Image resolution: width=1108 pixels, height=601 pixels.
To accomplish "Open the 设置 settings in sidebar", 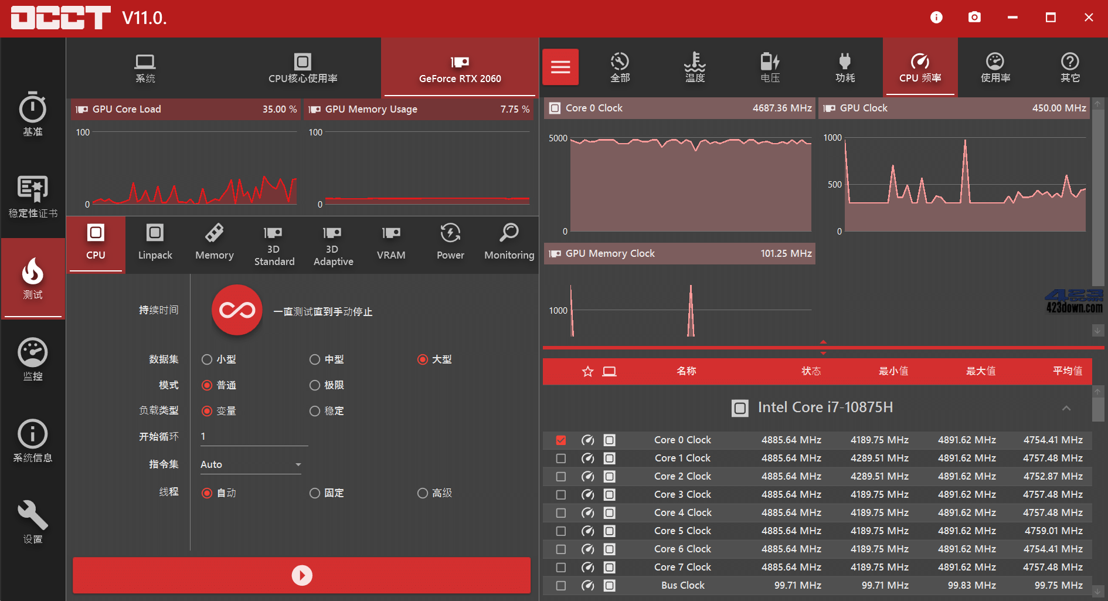I will click(x=32, y=522).
